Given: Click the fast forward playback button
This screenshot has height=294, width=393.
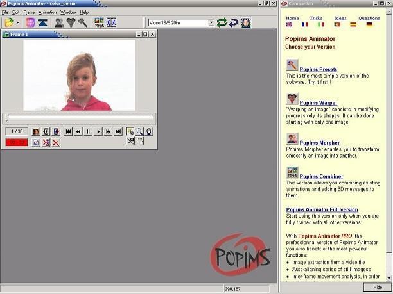Looking at the screenshot, I should (x=109, y=131).
